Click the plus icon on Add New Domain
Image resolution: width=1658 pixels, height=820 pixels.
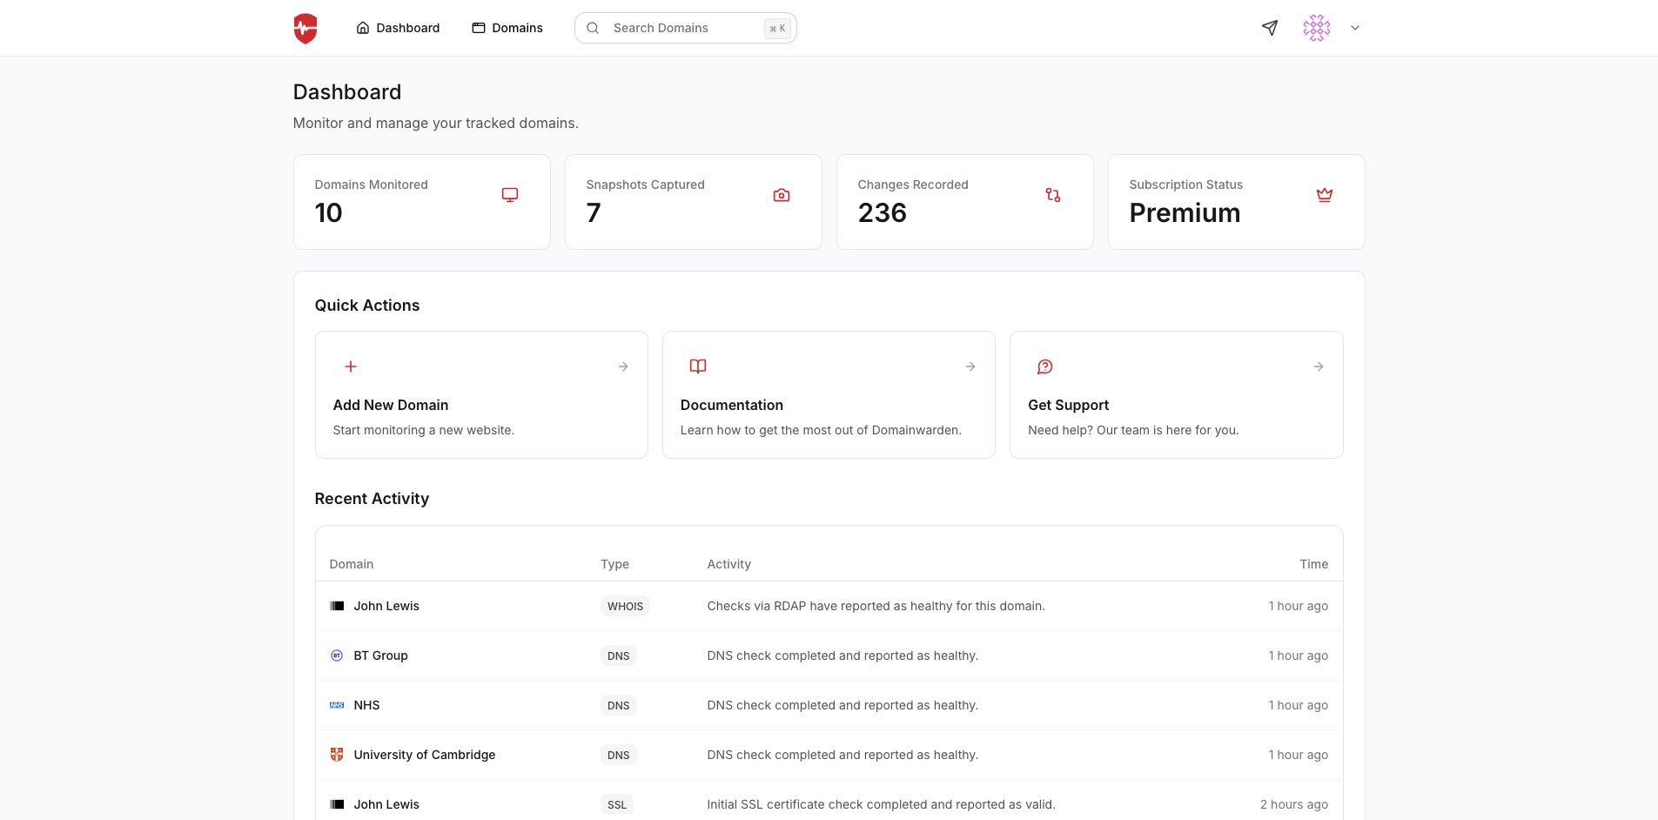tap(351, 366)
